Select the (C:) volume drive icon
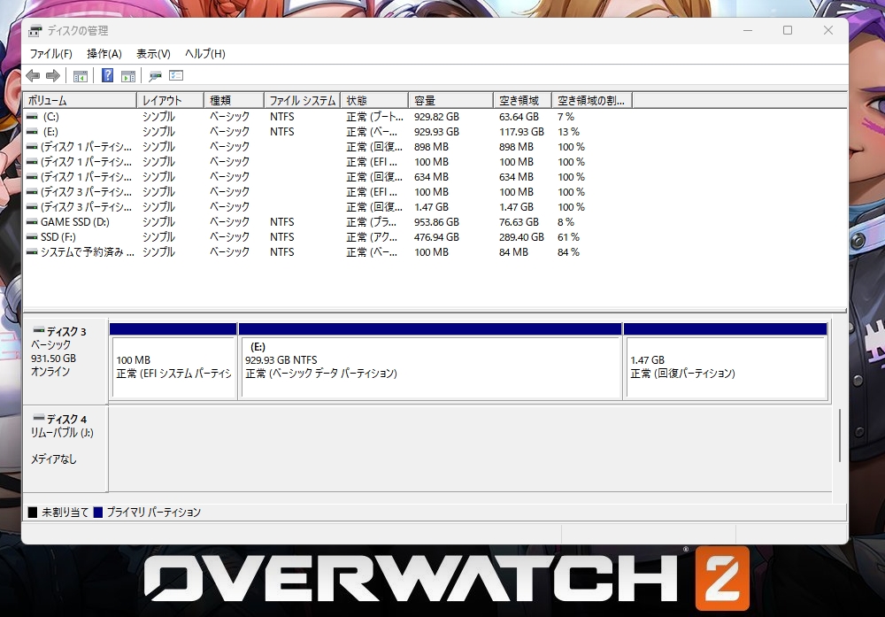885x617 pixels. (x=32, y=117)
